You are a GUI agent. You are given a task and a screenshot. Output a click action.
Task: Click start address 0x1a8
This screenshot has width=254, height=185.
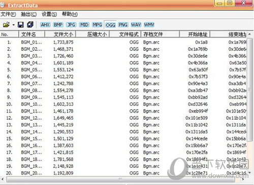pyautogui.click(x=201, y=42)
